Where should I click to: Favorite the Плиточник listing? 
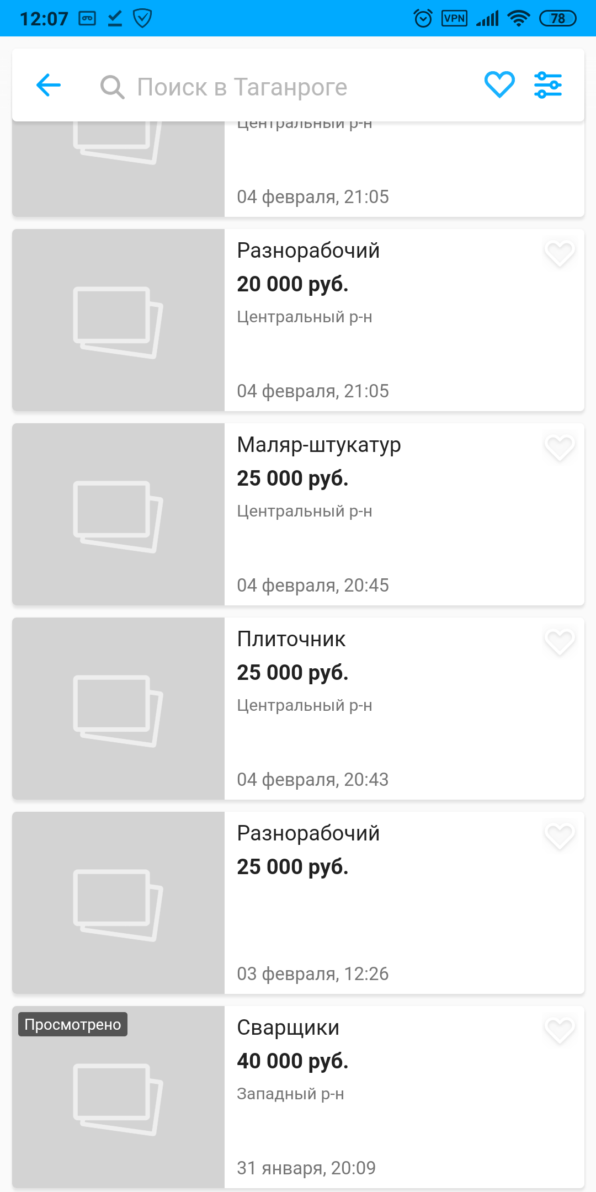[x=560, y=642]
